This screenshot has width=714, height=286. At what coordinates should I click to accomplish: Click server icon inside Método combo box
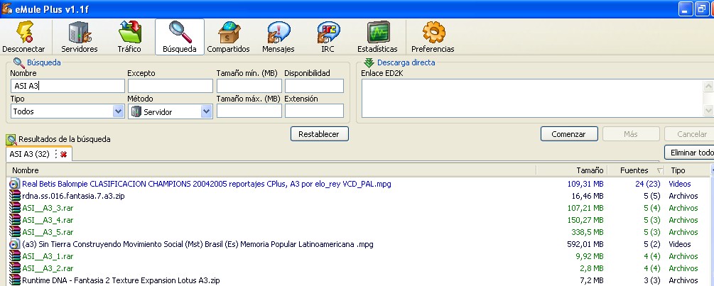(x=136, y=111)
